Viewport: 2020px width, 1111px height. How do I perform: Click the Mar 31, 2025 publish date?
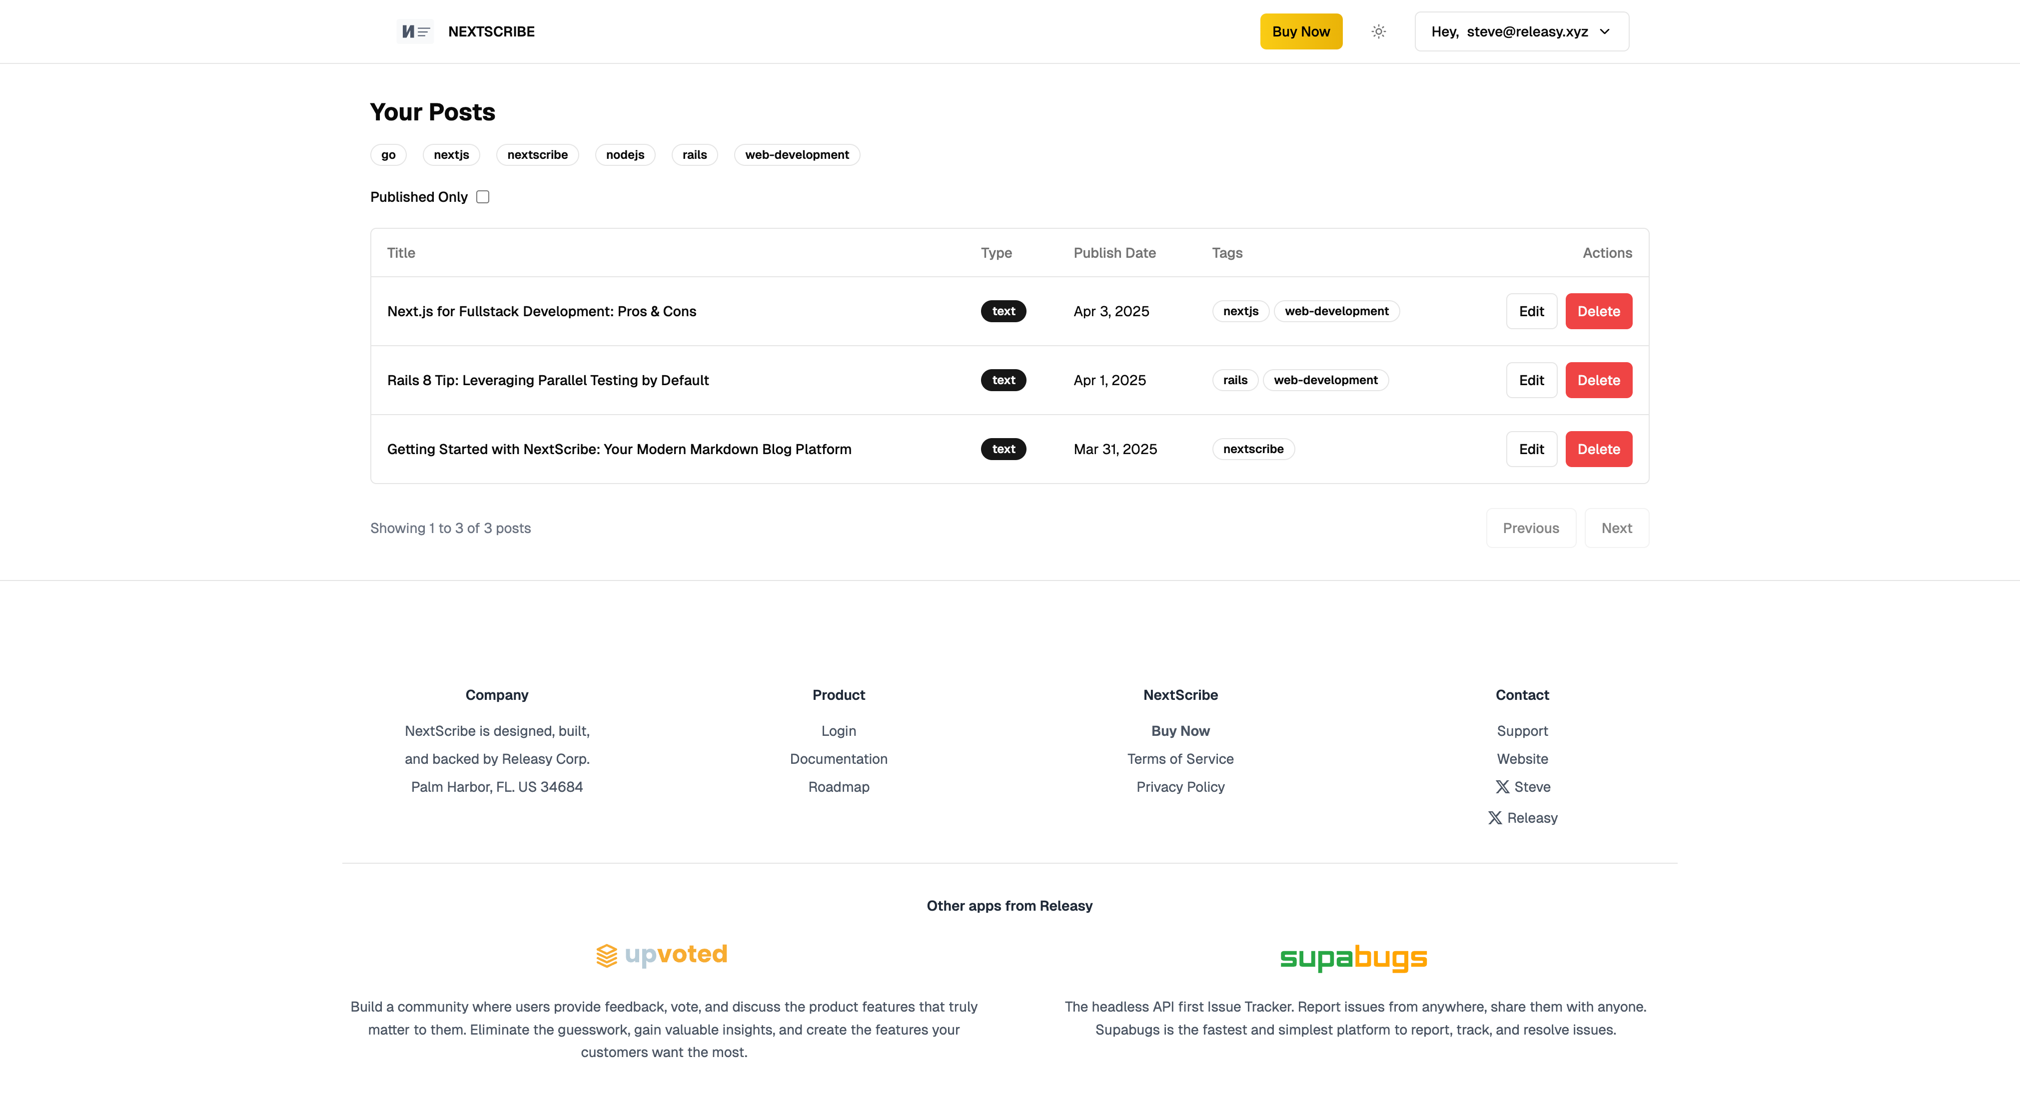coord(1115,449)
